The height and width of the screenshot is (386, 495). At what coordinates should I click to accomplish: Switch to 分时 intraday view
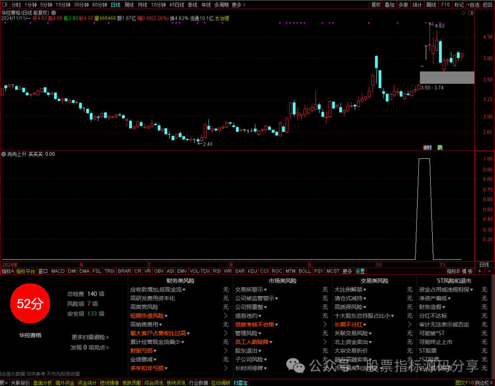pos(16,5)
